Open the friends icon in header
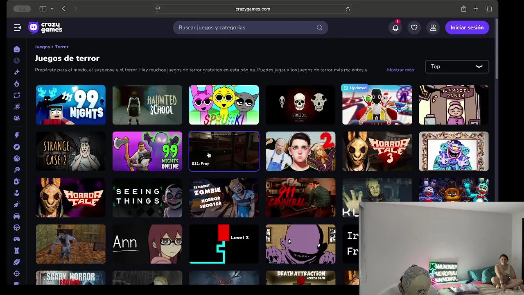Viewport: 524px width, 295px height. tap(433, 27)
